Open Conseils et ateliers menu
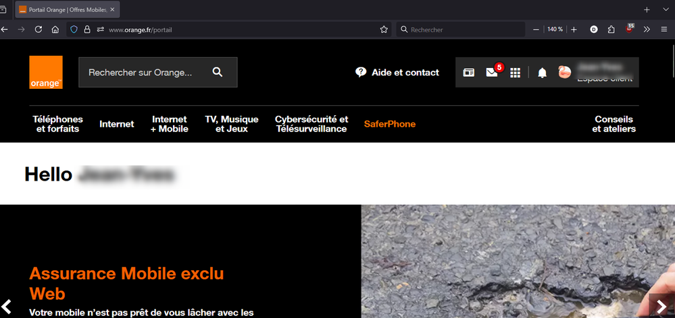Screen dimensions: 675x318 (614, 124)
